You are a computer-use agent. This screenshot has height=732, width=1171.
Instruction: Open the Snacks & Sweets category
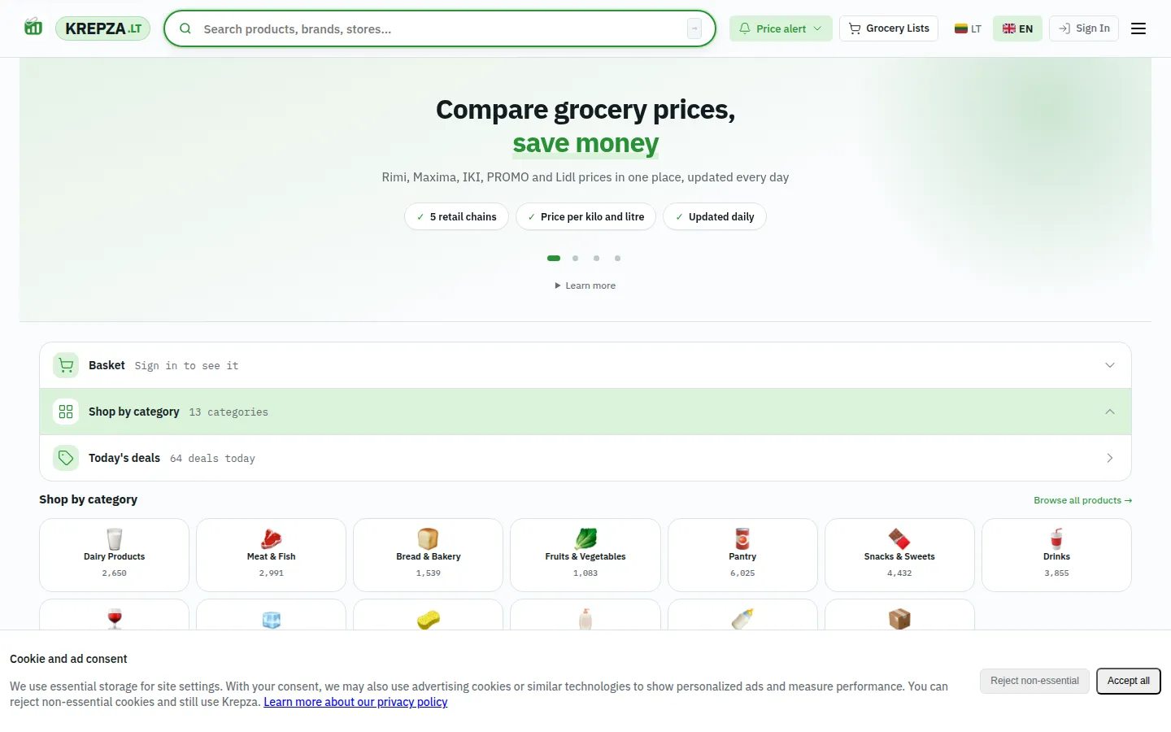point(899,555)
